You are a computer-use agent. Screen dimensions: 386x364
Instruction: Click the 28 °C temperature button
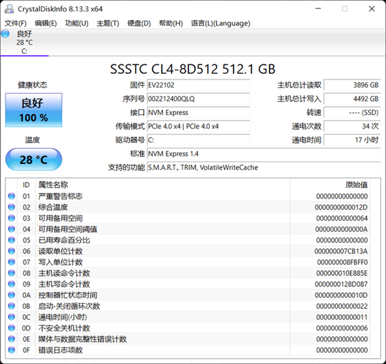pyautogui.click(x=33, y=159)
